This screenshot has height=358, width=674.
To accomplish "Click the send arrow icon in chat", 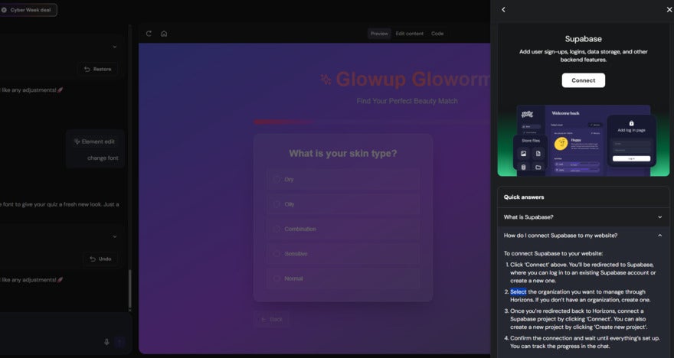I will [x=119, y=342].
